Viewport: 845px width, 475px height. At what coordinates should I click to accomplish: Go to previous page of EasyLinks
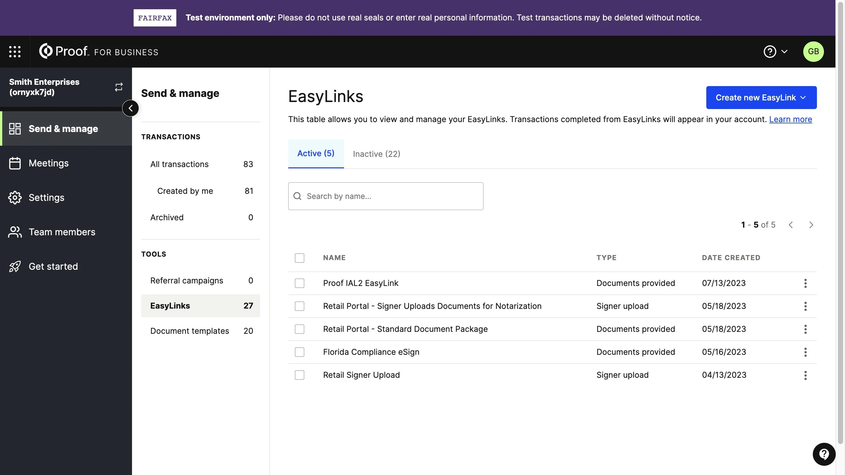[790, 225]
